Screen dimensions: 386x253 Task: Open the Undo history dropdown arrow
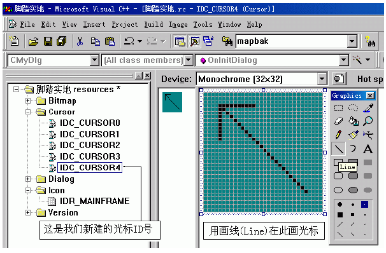pos(139,41)
